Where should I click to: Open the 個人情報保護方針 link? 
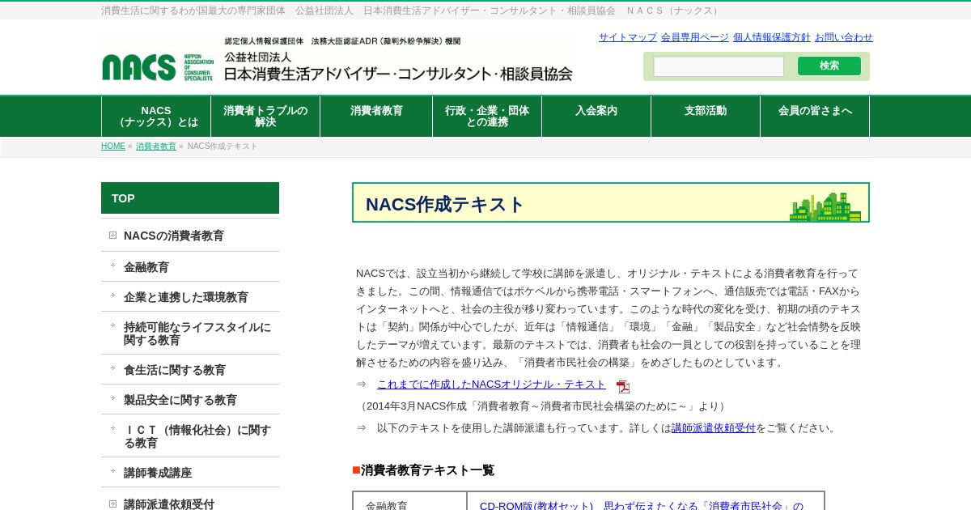tap(772, 37)
